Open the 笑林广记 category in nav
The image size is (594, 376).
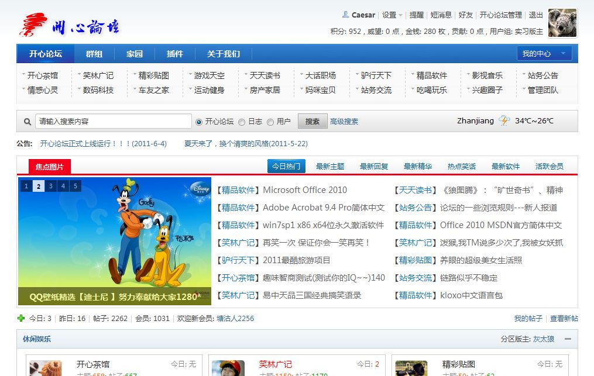[98, 76]
